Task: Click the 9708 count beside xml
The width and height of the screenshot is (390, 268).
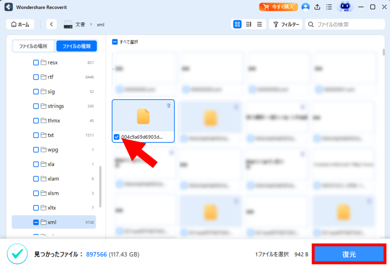Action: 89,222
